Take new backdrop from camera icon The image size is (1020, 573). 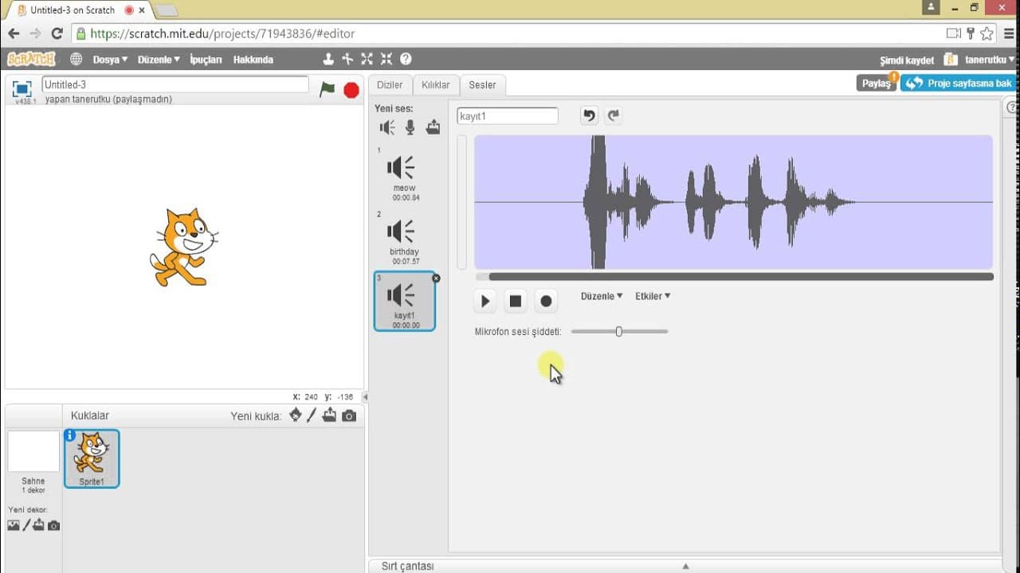pyautogui.click(x=53, y=525)
